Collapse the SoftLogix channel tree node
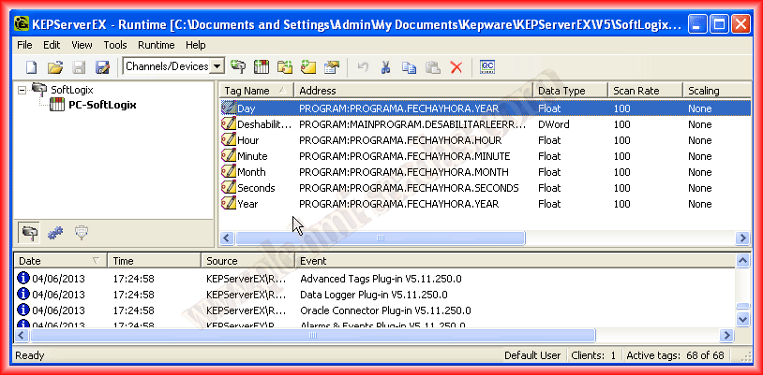The image size is (763, 375). (x=22, y=90)
